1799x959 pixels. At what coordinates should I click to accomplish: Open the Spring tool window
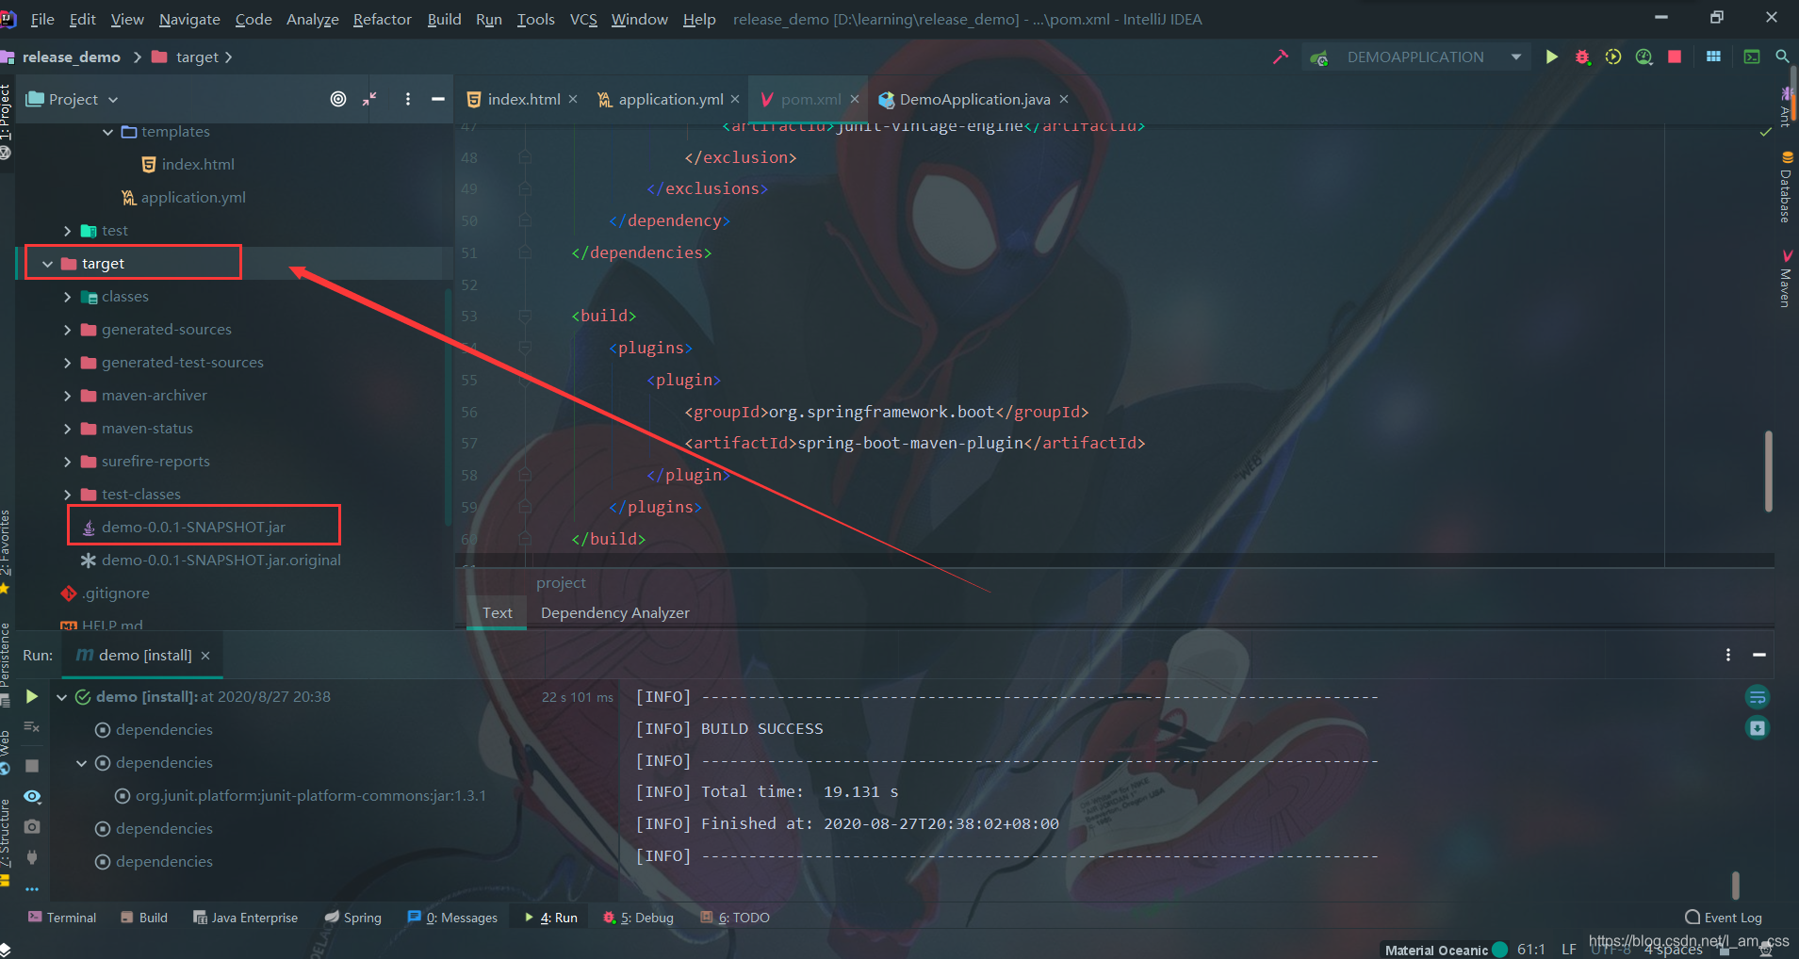pyautogui.click(x=353, y=918)
